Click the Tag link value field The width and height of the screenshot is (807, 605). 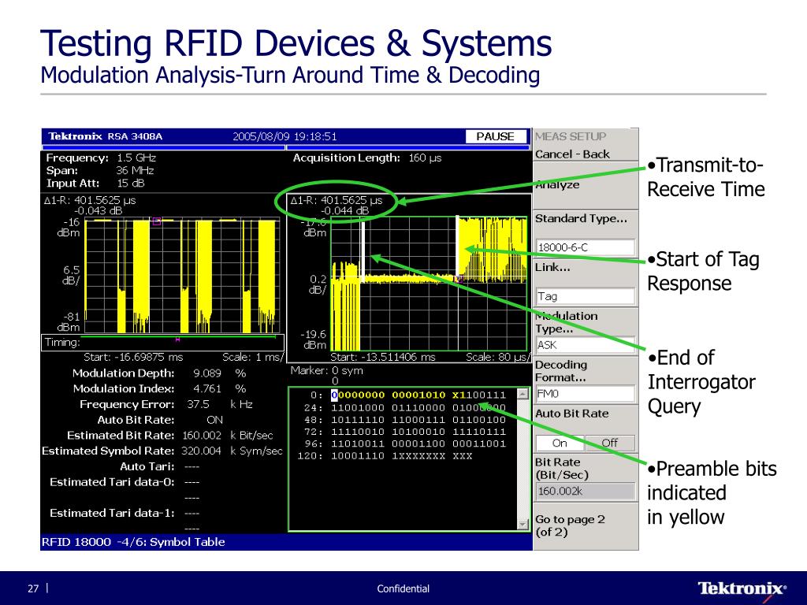[586, 296]
